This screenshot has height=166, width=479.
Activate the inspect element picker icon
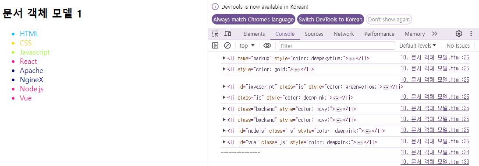(215, 34)
